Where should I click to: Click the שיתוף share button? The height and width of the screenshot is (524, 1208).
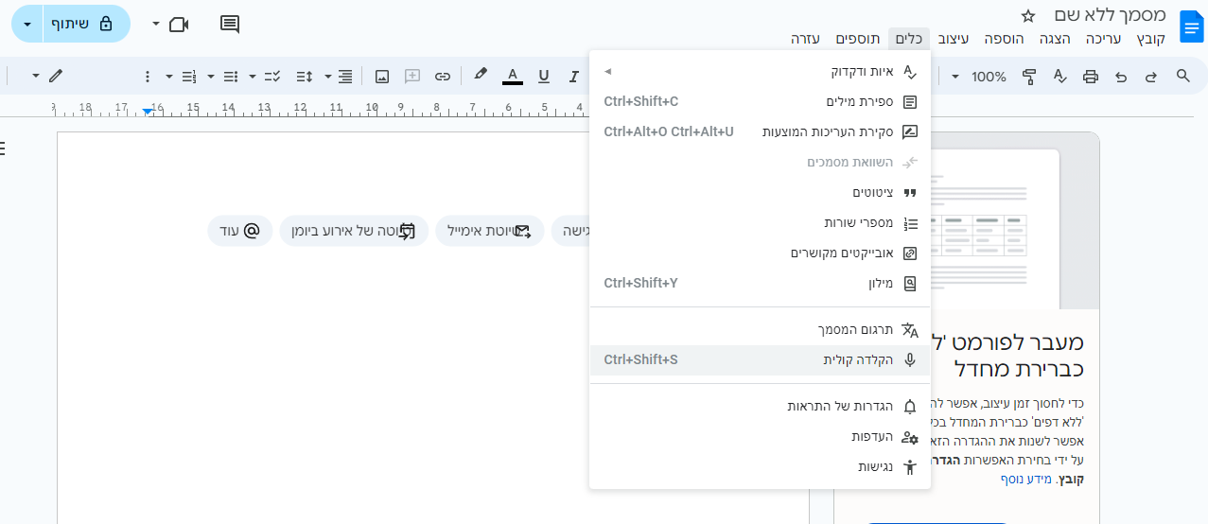pos(87,24)
